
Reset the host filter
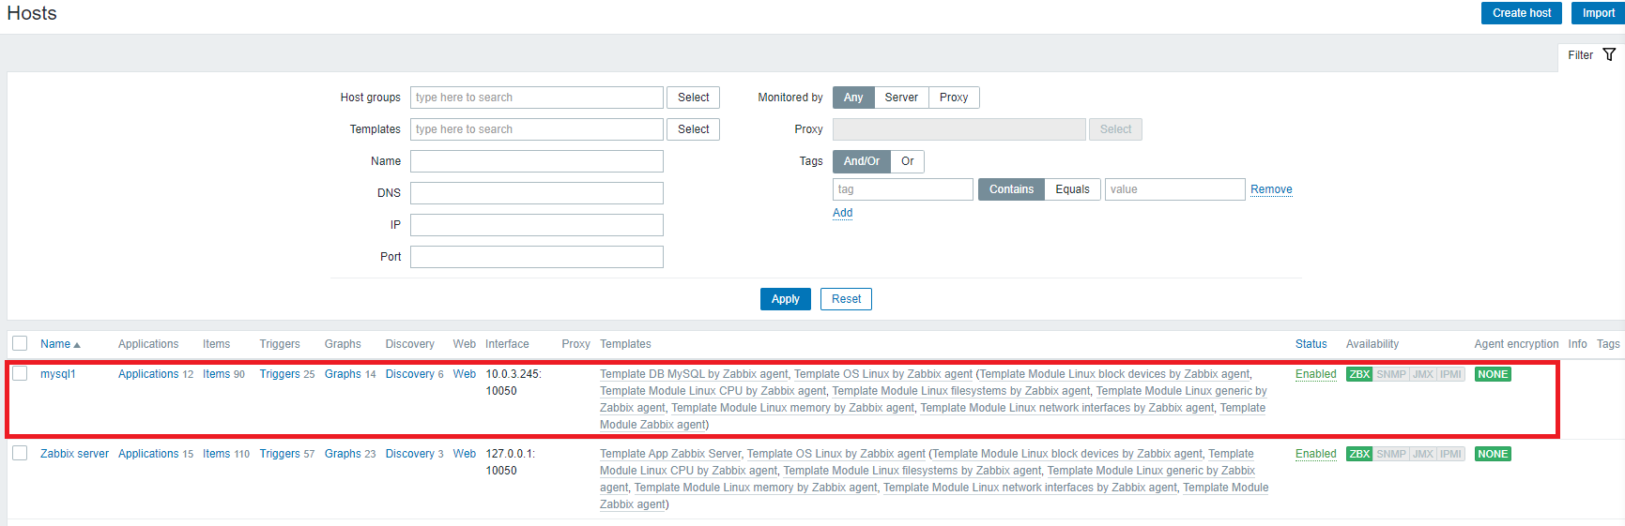point(846,299)
